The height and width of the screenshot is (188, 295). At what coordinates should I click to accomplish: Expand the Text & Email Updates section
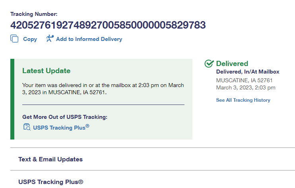click(50, 159)
